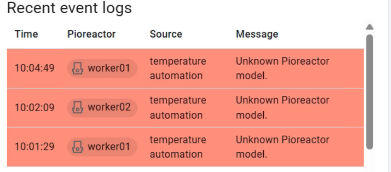Open the worker02 label in the 10:02:09 row
The height and width of the screenshot is (172, 391).
tap(109, 107)
